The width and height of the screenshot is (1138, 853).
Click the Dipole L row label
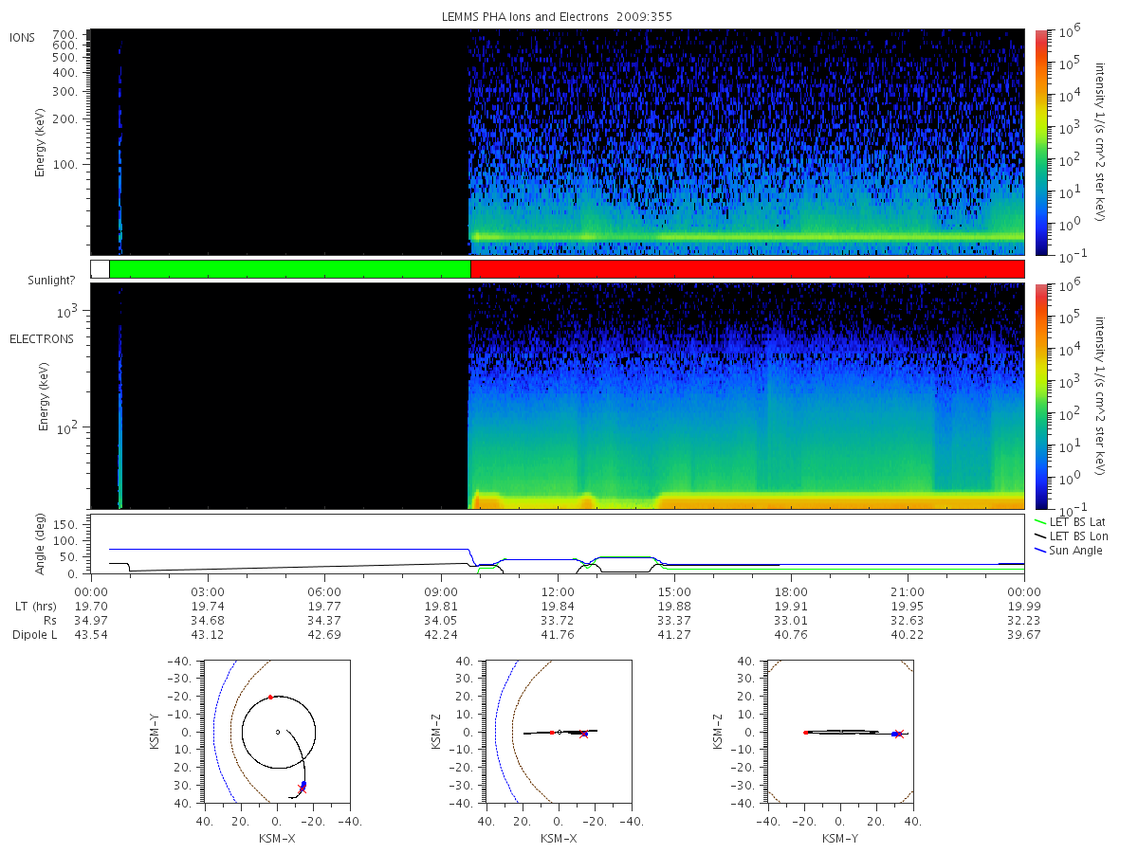click(34, 635)
